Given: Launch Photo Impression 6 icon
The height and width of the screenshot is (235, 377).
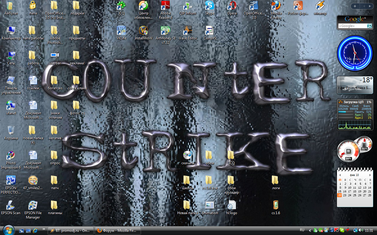Looking at the screenshot, I should click(11, 155).
